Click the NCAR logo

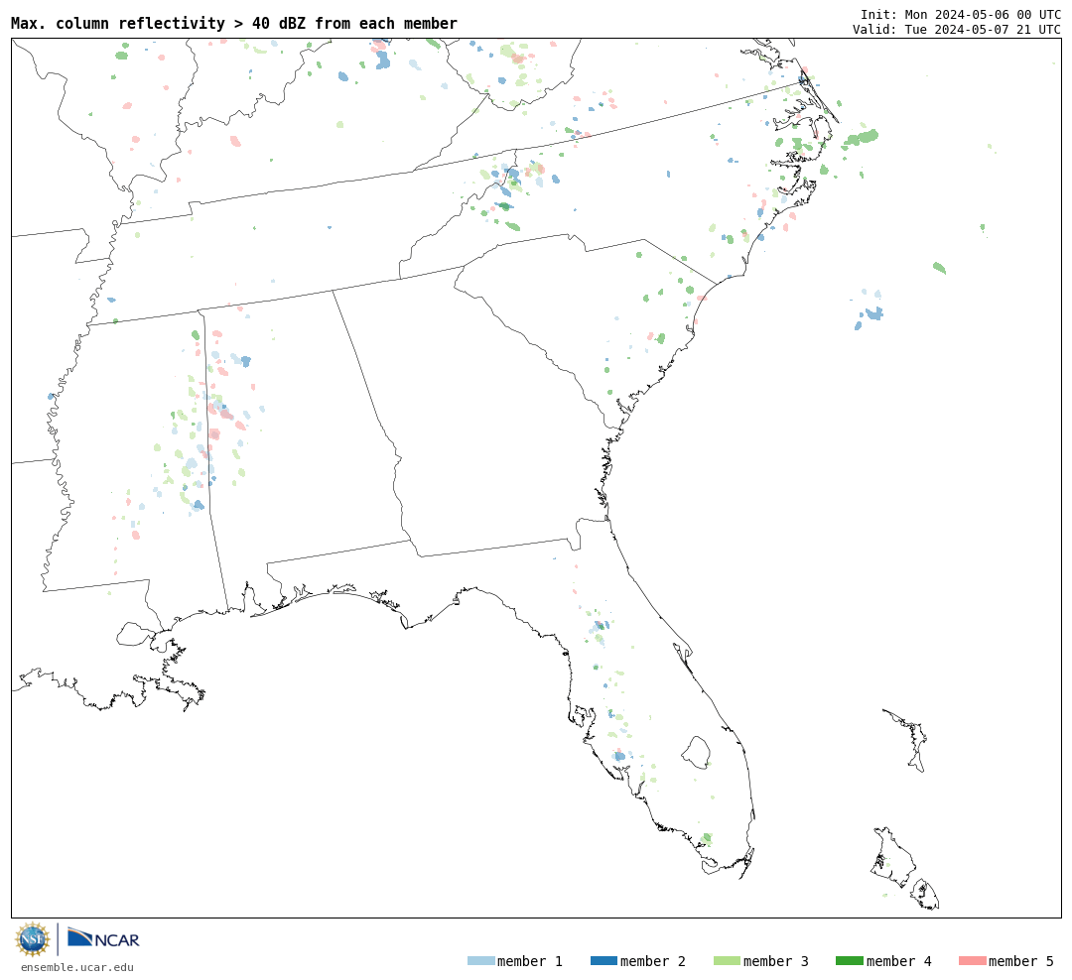103,938
